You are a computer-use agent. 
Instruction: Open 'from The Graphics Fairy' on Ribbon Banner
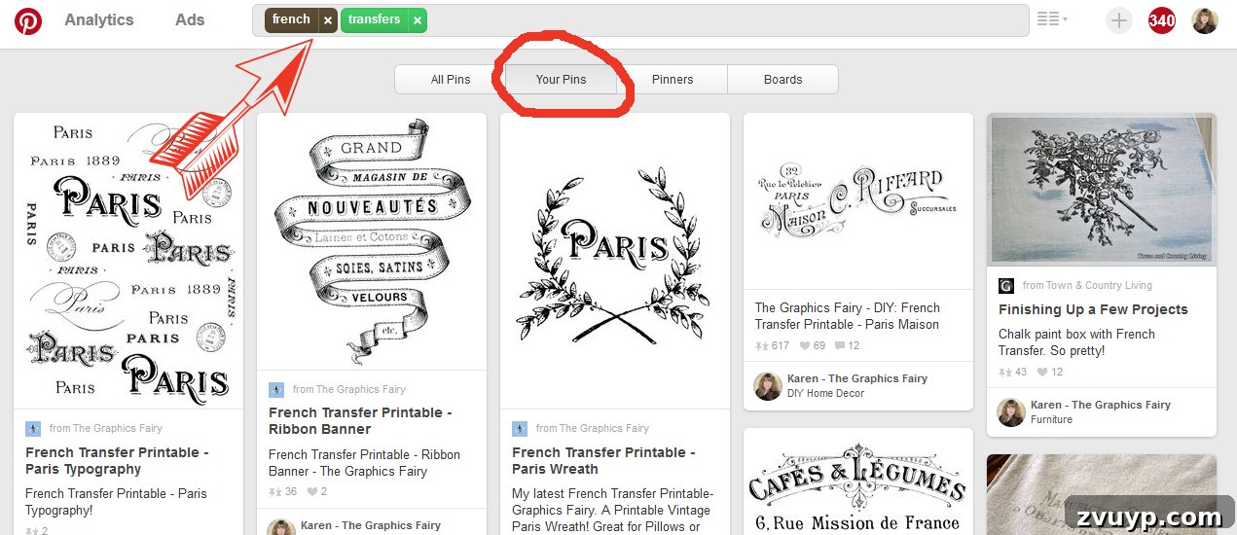coord(348,389)
